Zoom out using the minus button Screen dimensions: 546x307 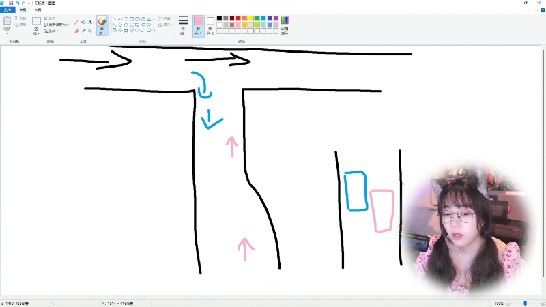pos(508,304)
